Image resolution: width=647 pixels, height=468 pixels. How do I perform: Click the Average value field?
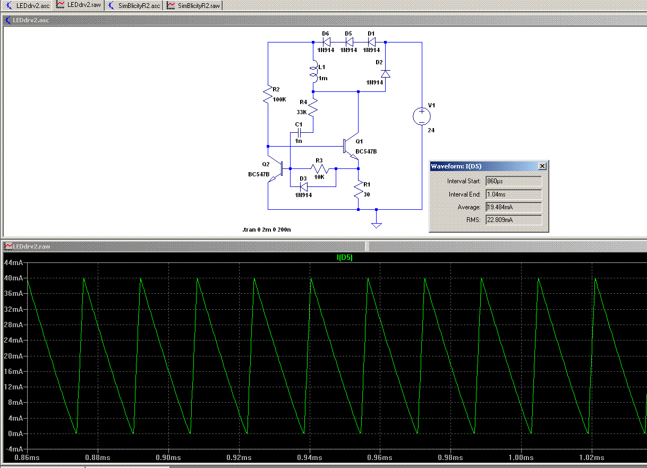tap(514, 207)
